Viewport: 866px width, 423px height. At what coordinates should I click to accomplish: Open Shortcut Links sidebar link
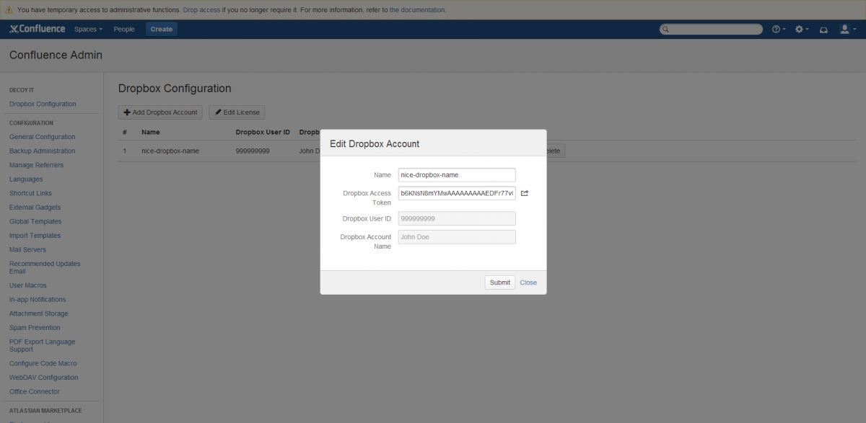[x=30, y=193]
